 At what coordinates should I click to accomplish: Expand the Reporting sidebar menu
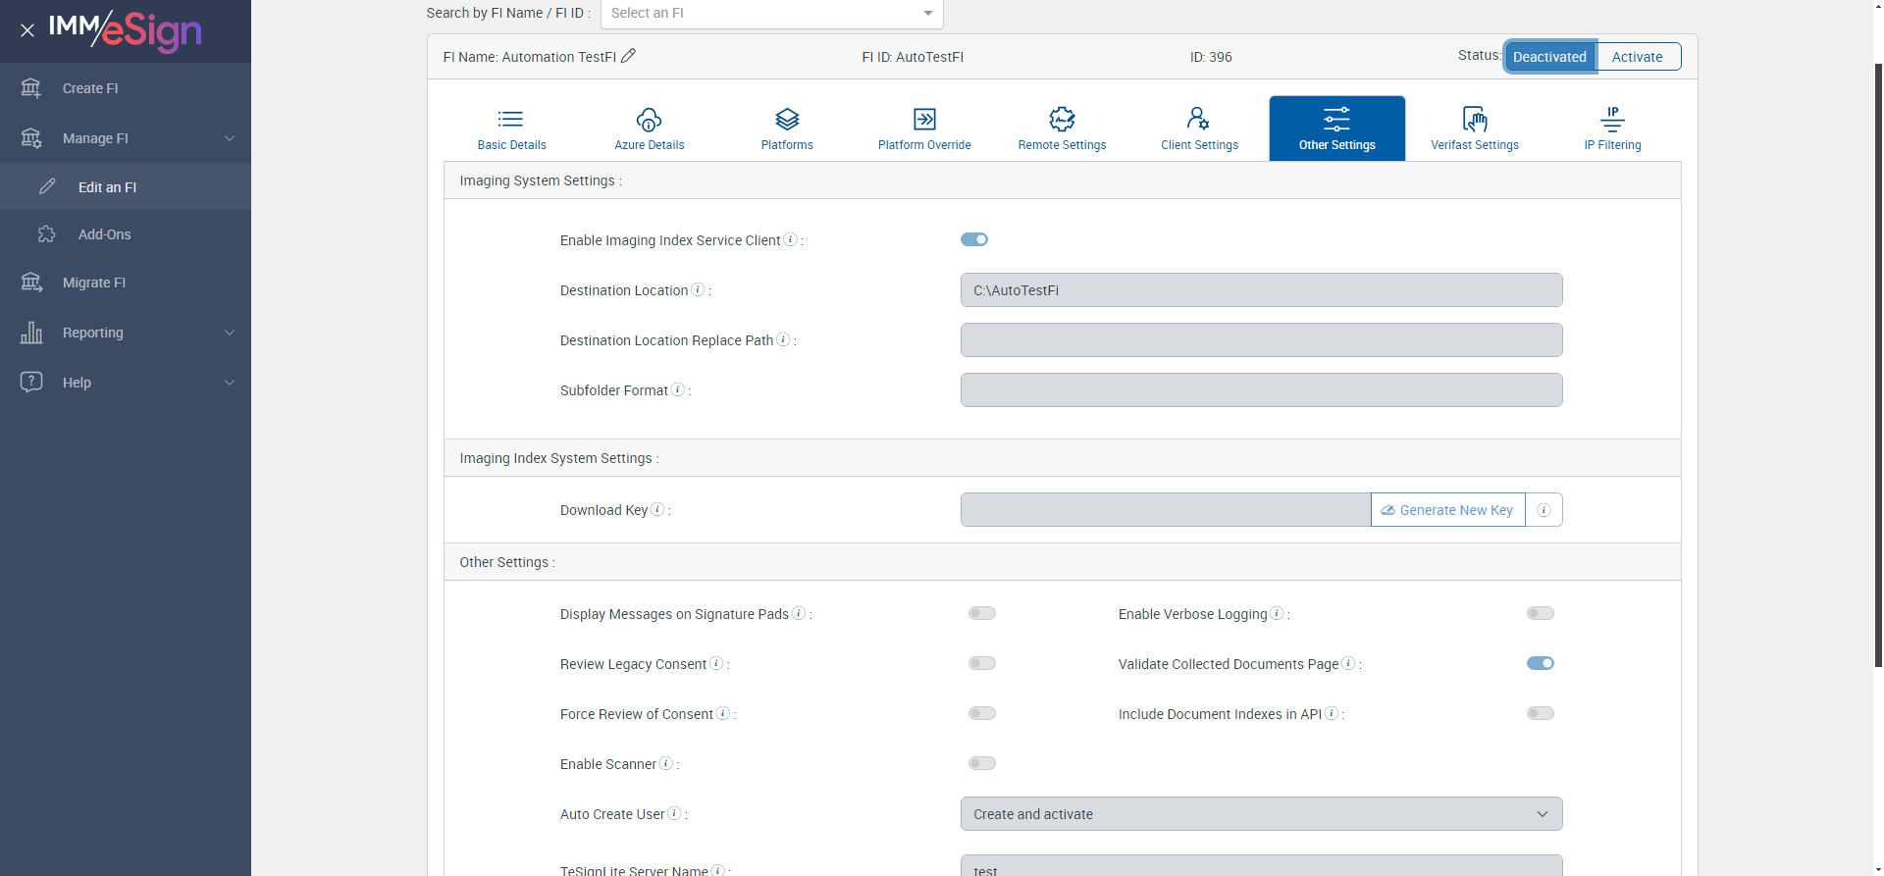[126, 333]
